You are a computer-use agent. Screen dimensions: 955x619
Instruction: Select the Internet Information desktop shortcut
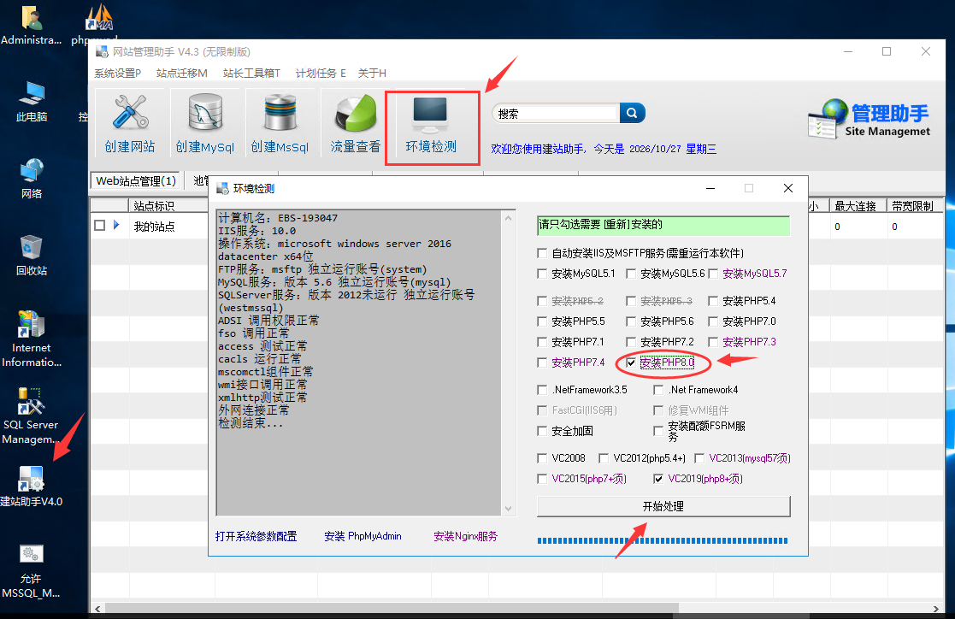point(32,339)
